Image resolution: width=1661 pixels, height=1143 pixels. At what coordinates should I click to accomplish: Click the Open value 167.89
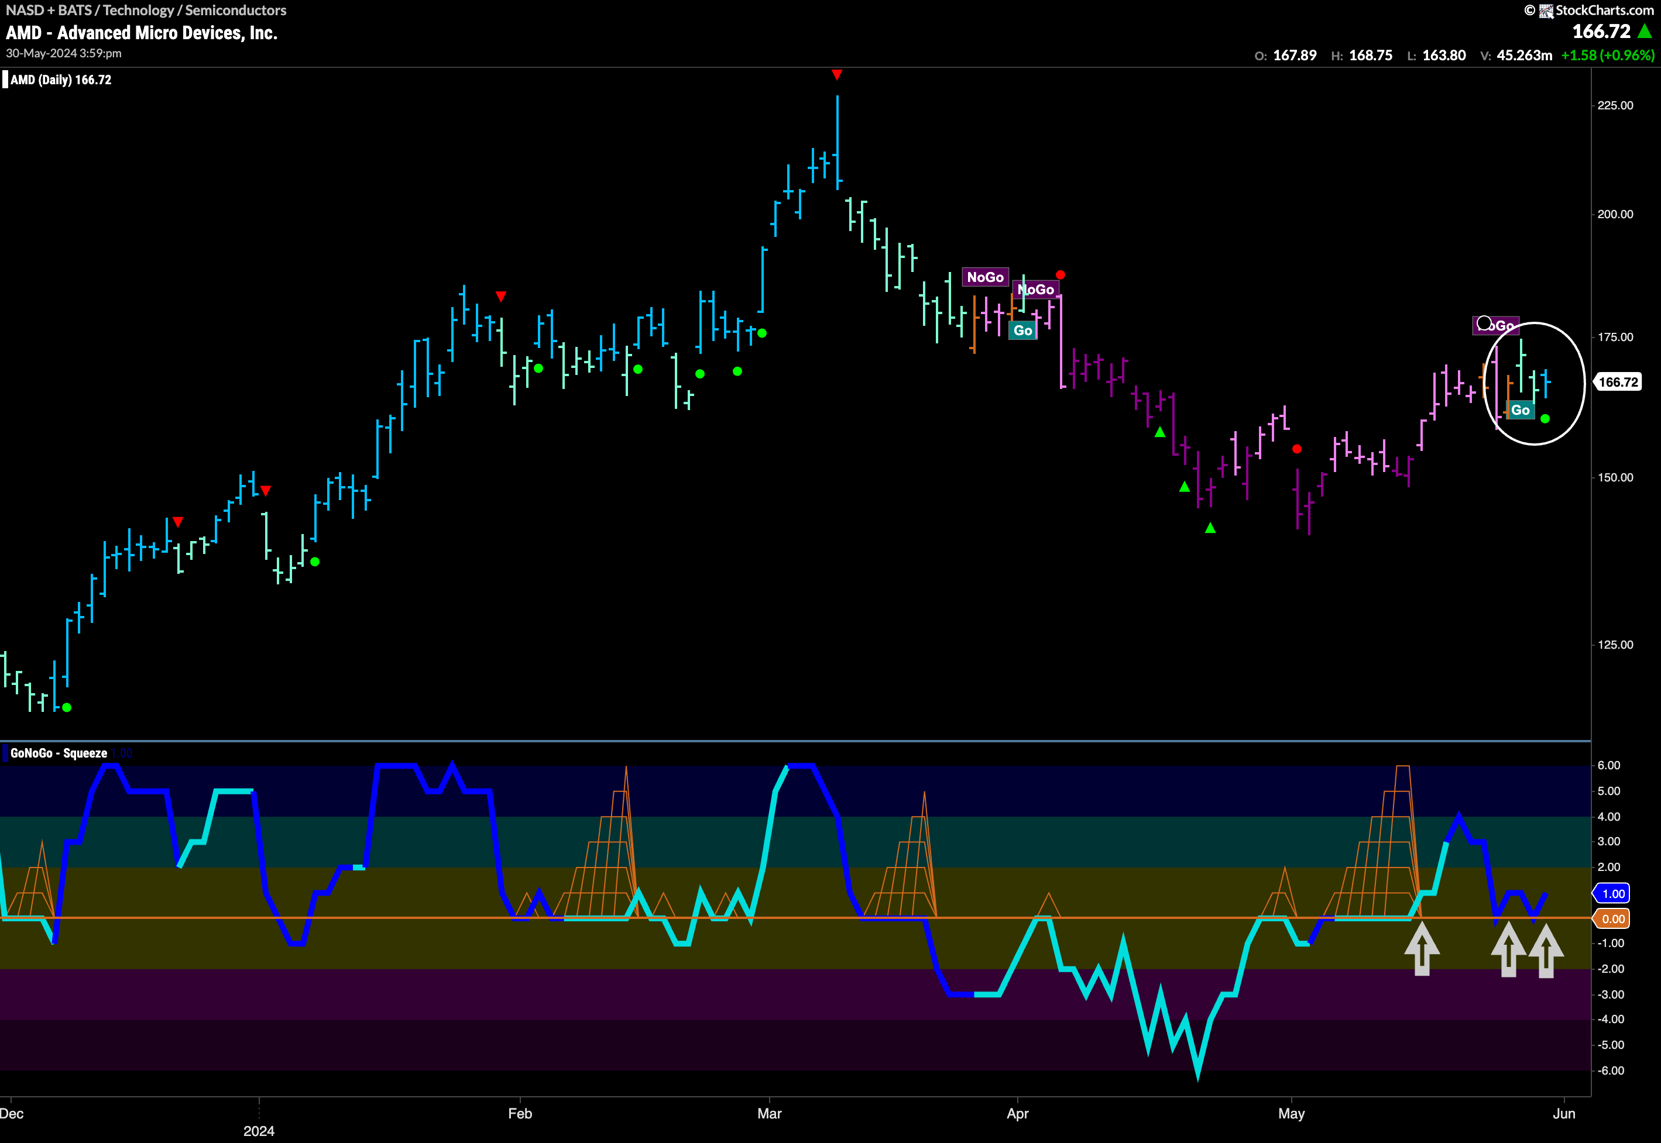coord(1294,55)
